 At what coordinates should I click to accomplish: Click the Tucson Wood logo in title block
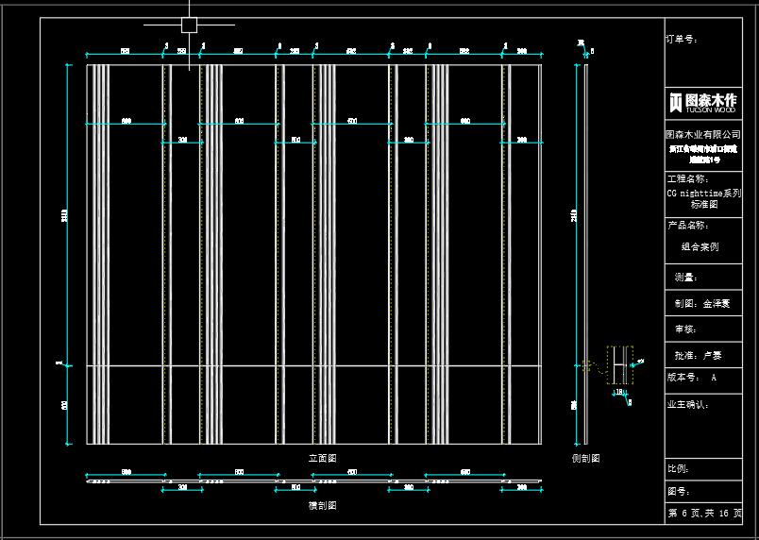702,101
